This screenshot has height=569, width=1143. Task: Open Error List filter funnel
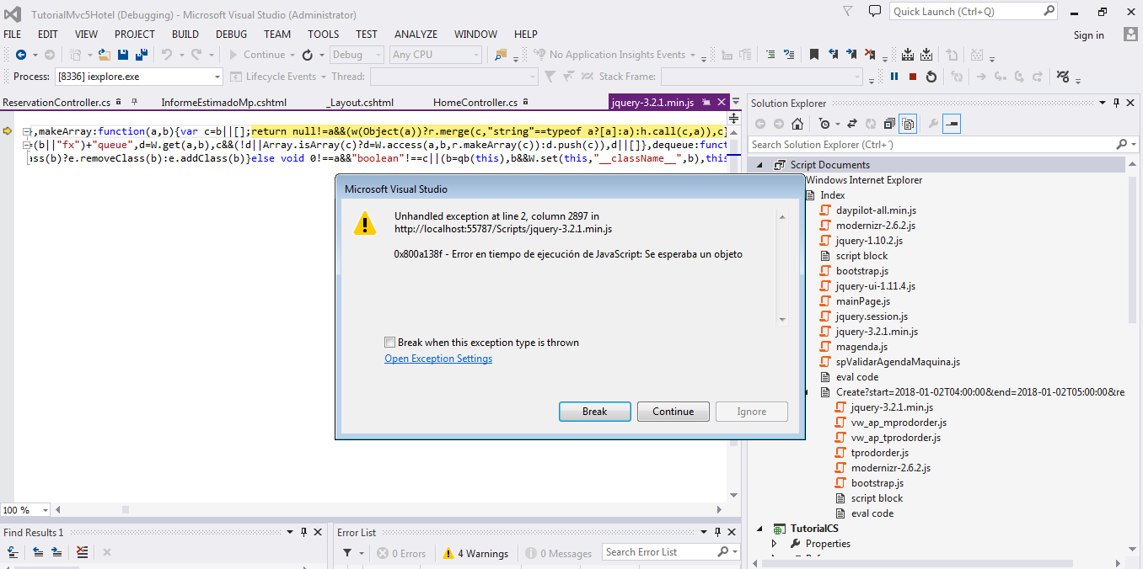pos(347,553)
